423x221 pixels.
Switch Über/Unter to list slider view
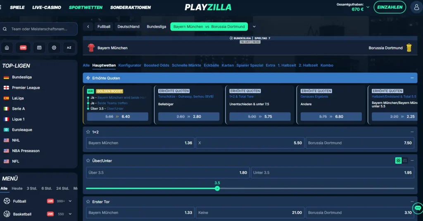[405, 160]
